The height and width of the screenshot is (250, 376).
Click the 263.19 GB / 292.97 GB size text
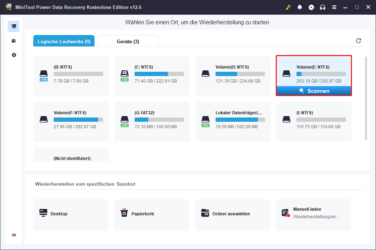click(319, 81)
